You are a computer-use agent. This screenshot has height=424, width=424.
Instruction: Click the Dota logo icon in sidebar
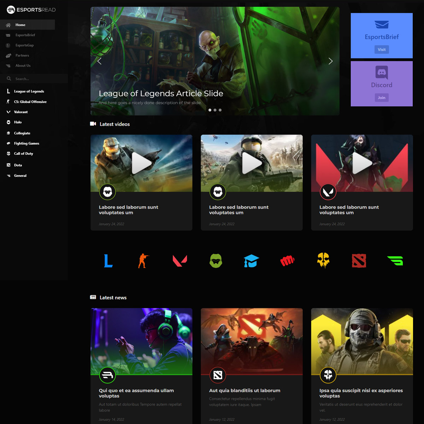click(x=8, y=165)
